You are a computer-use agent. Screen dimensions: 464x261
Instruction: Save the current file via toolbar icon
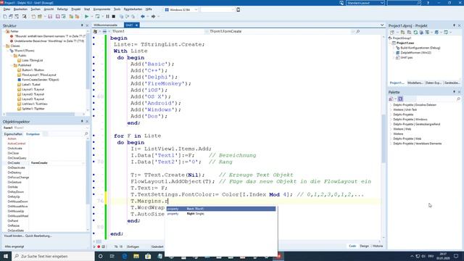click(50, 17)
